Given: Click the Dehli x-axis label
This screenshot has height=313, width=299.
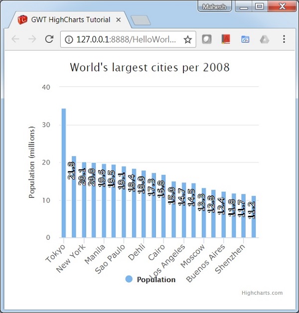Looking at the screenshot, I should point(137,252).
